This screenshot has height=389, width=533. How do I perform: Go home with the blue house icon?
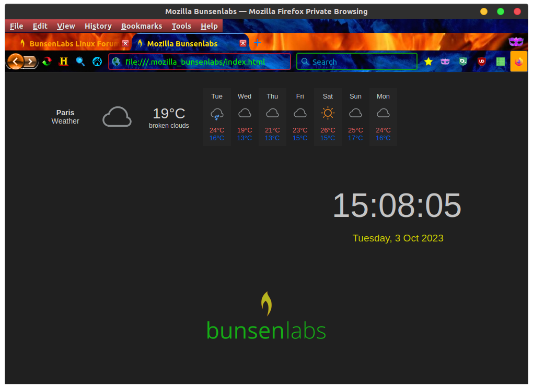coord(97,62)
